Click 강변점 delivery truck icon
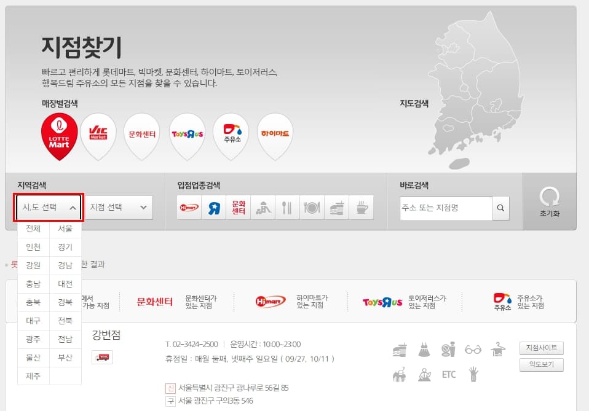 coord(102,358)
